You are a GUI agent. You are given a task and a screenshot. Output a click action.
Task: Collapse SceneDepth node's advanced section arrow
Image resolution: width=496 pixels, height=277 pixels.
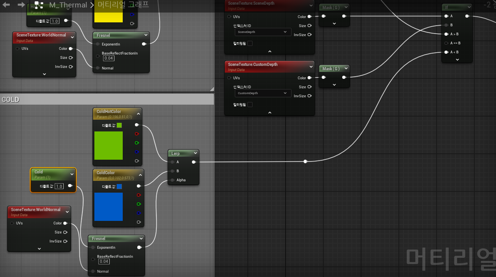[270, 51]
